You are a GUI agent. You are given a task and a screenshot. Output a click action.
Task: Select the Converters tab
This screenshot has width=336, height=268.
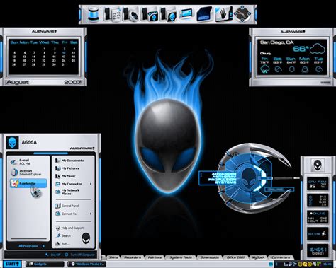281,257
